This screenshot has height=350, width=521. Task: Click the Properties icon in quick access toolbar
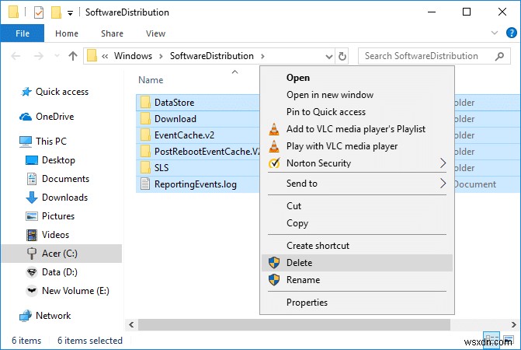(39, 12)
